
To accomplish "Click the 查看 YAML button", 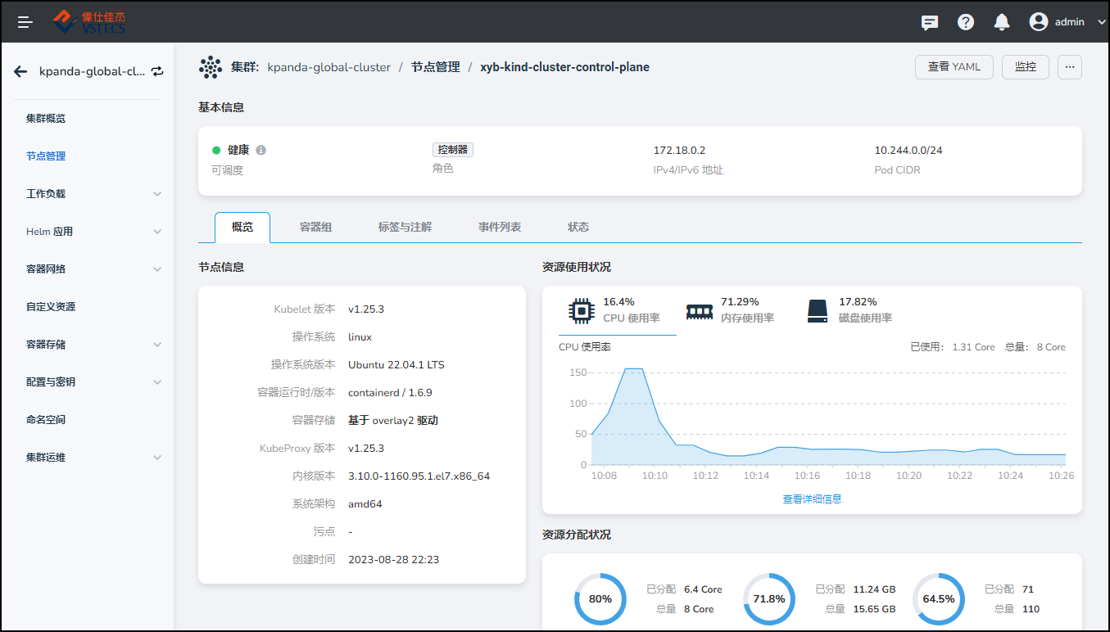I will 954,67.
